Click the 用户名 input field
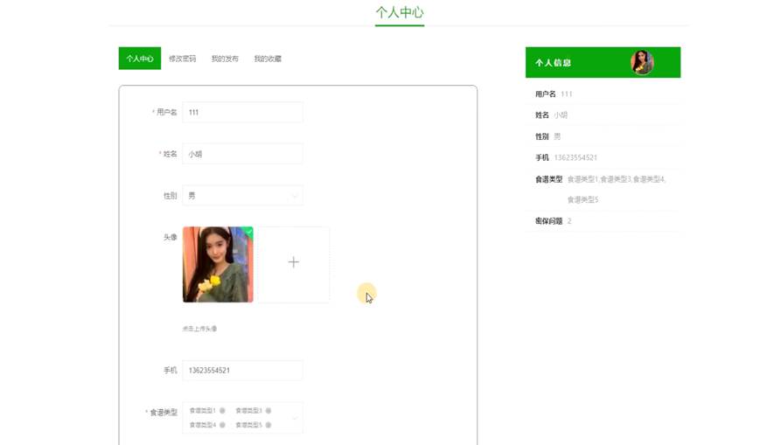The height and width of the screenshot is (445, 767). [242, 112]
